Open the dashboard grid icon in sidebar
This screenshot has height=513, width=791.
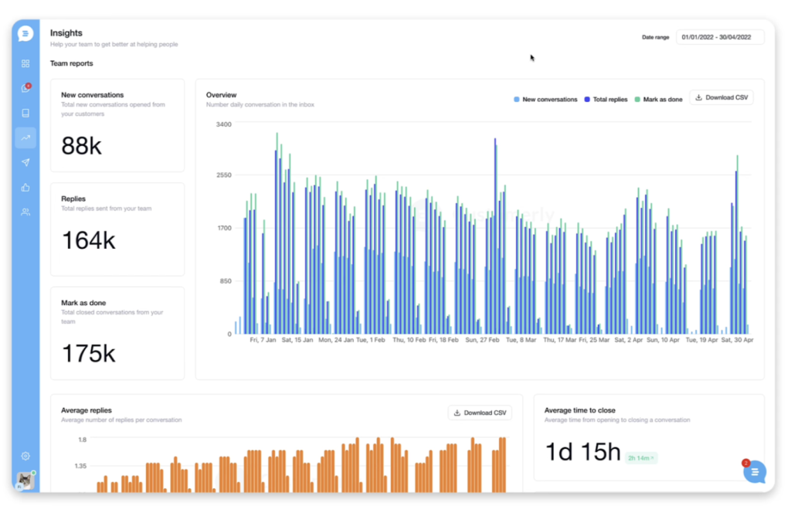click(25, 63)
